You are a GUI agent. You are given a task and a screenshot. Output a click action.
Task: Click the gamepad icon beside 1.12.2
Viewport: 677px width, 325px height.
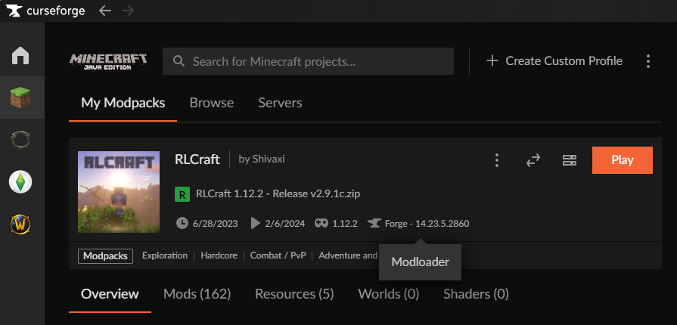(321, 223)
